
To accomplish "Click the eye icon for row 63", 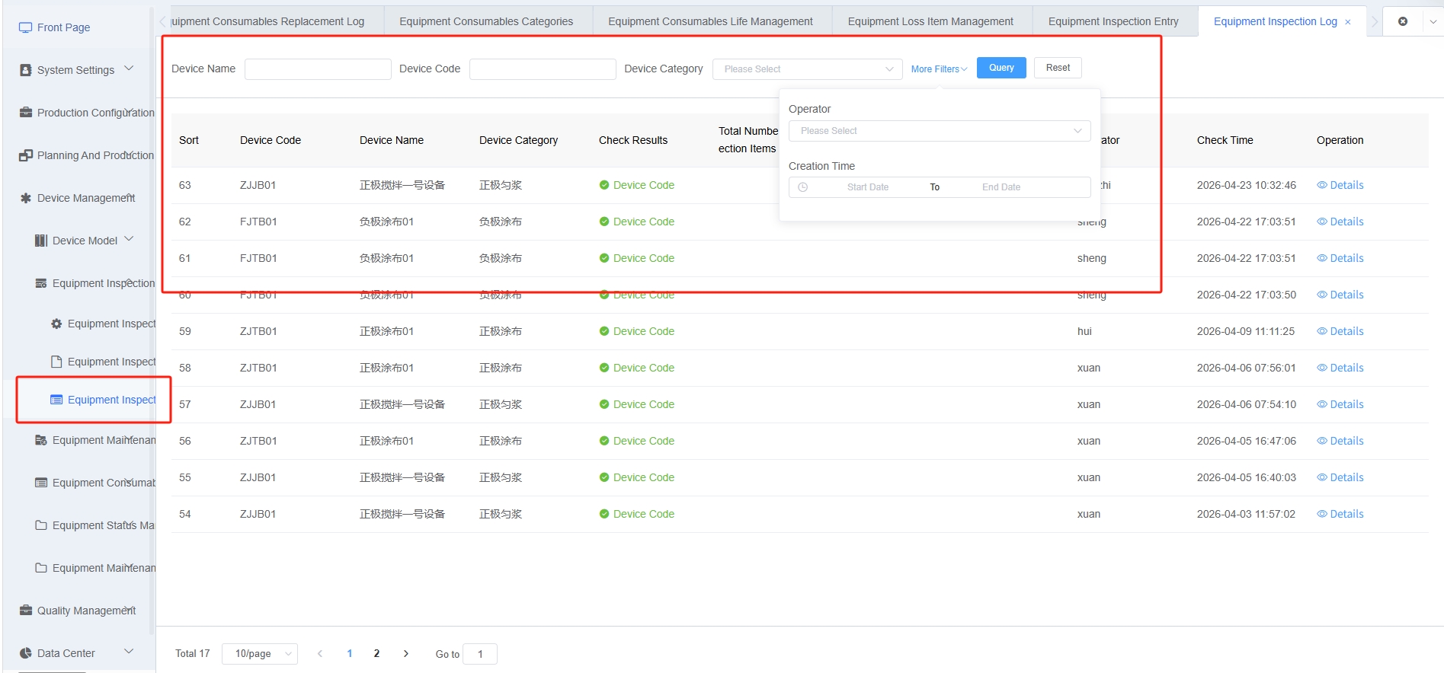I will (1322, 185).
